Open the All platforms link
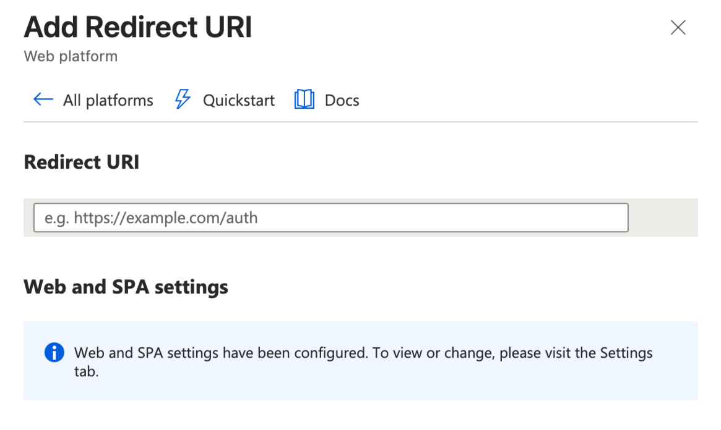 [x=108, y=99]
